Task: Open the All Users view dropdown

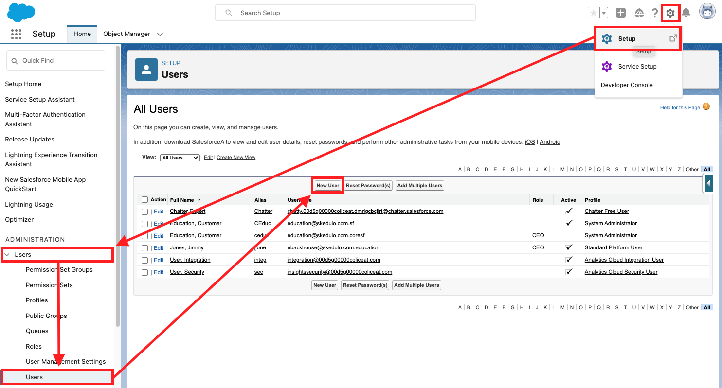Action: click(180, 158)
